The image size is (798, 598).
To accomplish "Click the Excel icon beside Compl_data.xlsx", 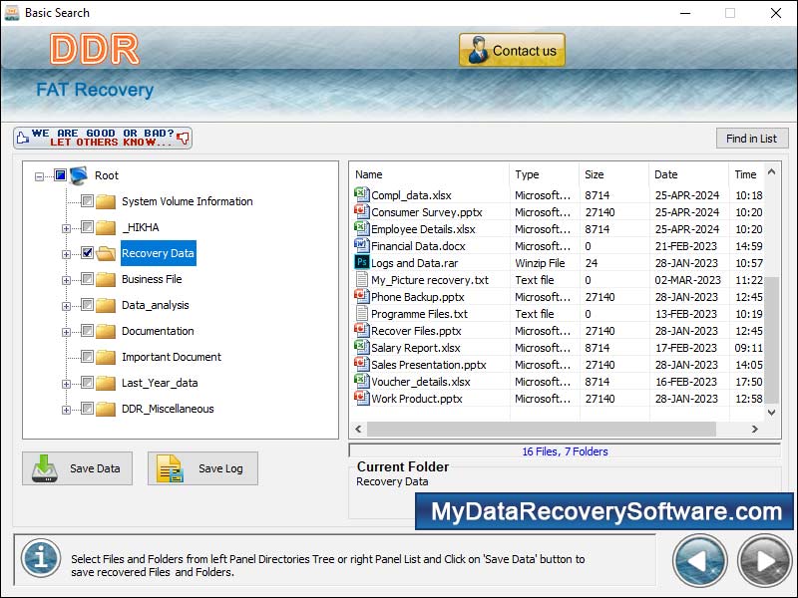I will click(360, 194).
